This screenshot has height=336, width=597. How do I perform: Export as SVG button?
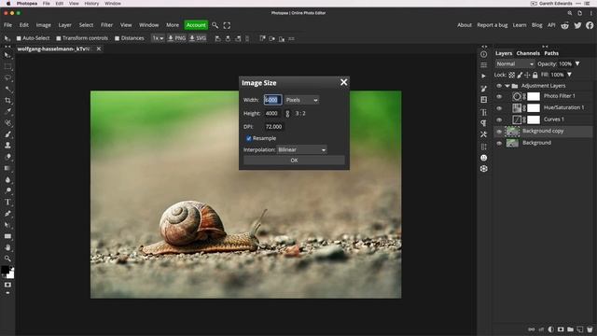click(198, 38)
